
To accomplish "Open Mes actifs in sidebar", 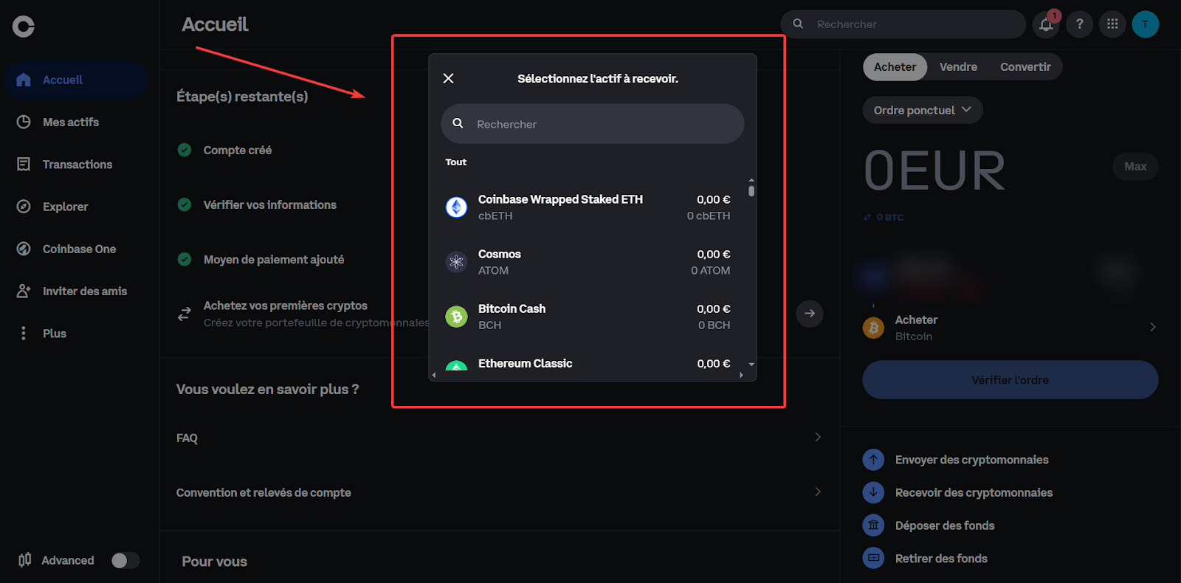I will (x=76, y=122).
